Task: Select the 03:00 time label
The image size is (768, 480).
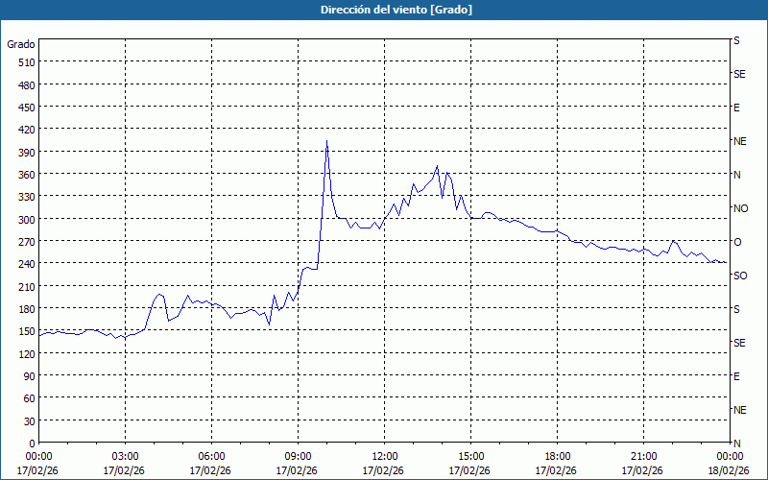Action: tap(125, 456)
